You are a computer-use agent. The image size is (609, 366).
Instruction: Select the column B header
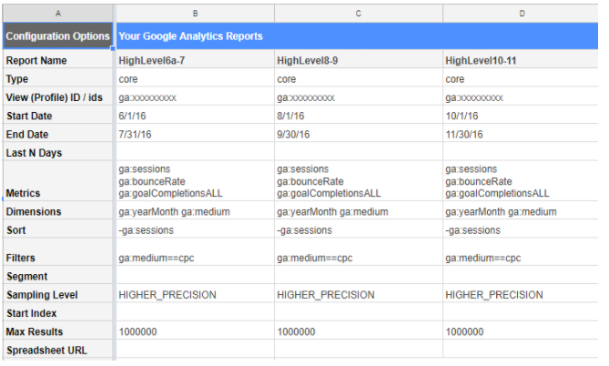[x=194, y=11]
